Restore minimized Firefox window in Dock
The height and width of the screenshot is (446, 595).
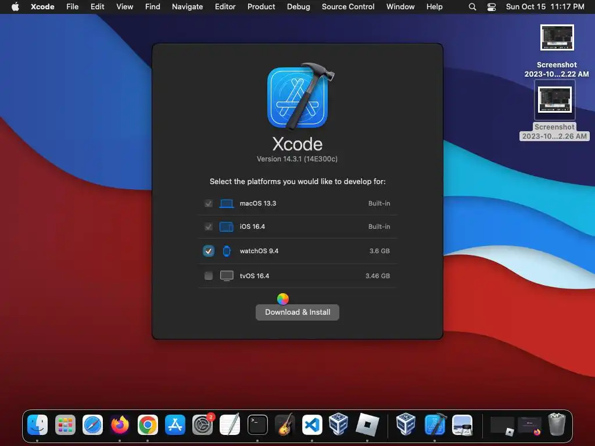click(530, 426)
